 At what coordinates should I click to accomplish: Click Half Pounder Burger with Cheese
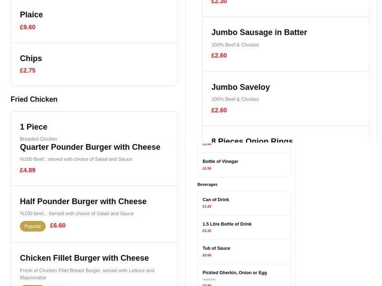pyautogui.click(x=83, y=201)
